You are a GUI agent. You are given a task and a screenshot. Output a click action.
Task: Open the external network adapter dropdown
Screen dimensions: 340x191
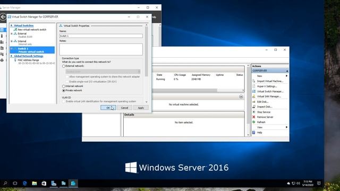(x=103, y=72)
